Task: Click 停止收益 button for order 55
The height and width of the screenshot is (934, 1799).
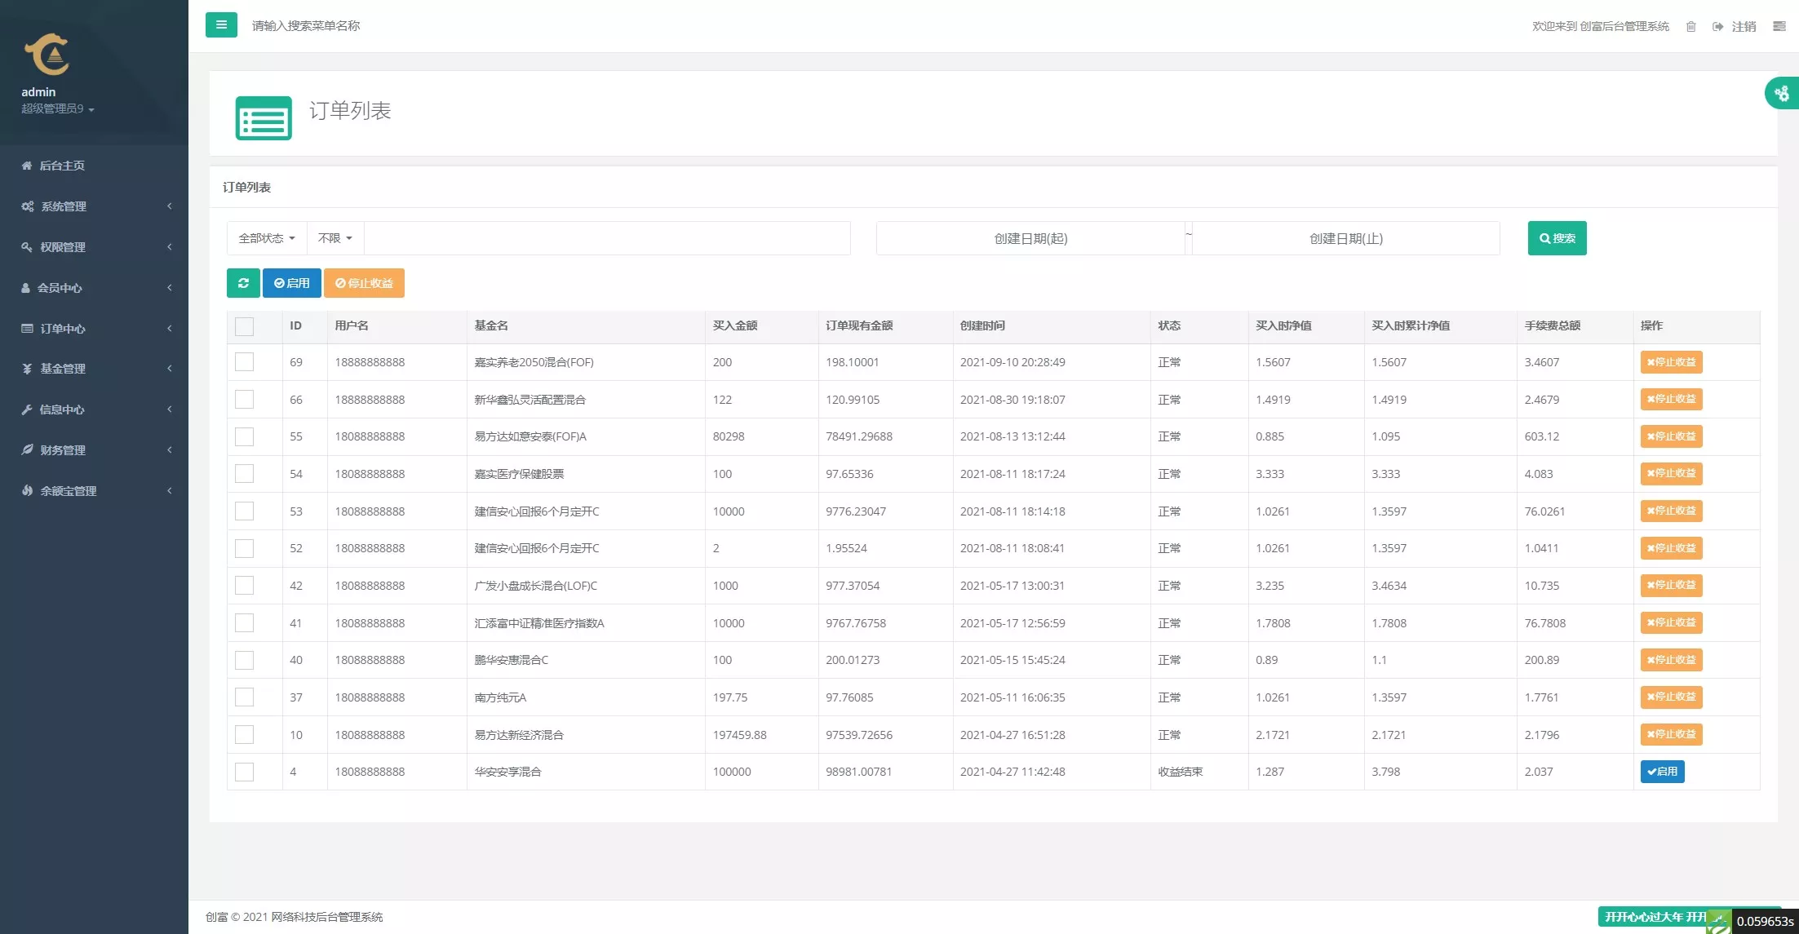Action: point(1671,436)
